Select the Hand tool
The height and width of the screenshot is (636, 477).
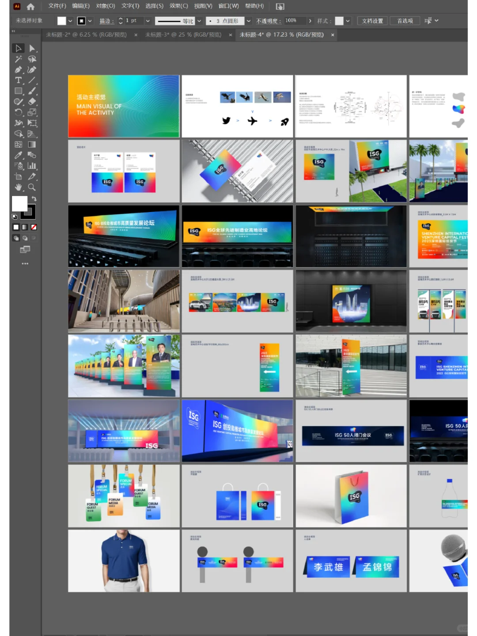[19, 187]
